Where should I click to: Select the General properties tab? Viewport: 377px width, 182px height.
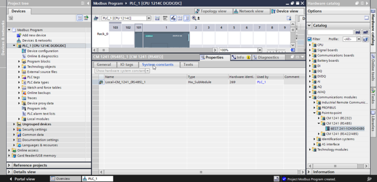click(x=104, y=65)
